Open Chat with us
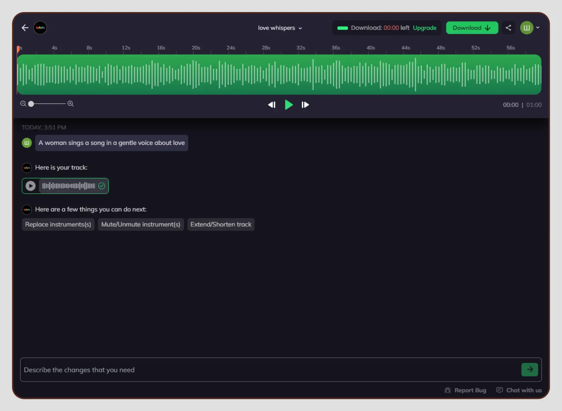562x411 pixels. 519,390
